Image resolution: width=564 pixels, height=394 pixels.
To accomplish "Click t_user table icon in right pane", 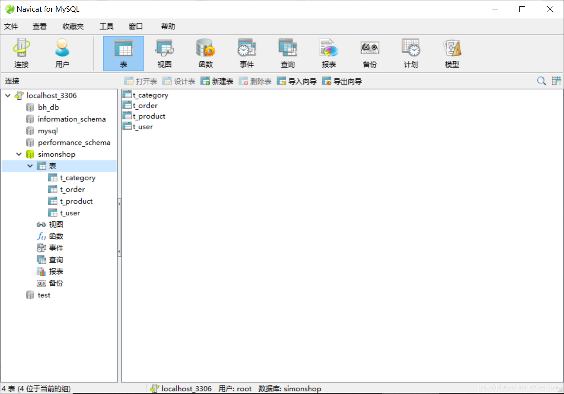I will coord(127,126).
